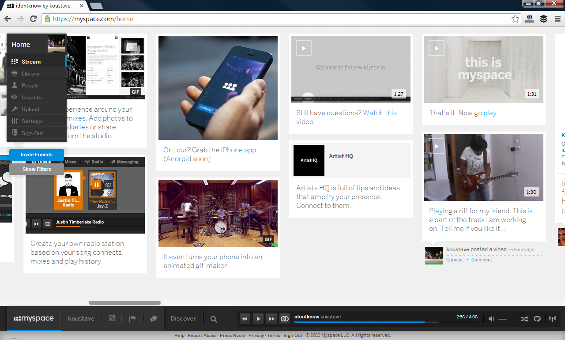Click Connect under koustave's video post
The height and width of the screenshot is (340, 565).
455,260
